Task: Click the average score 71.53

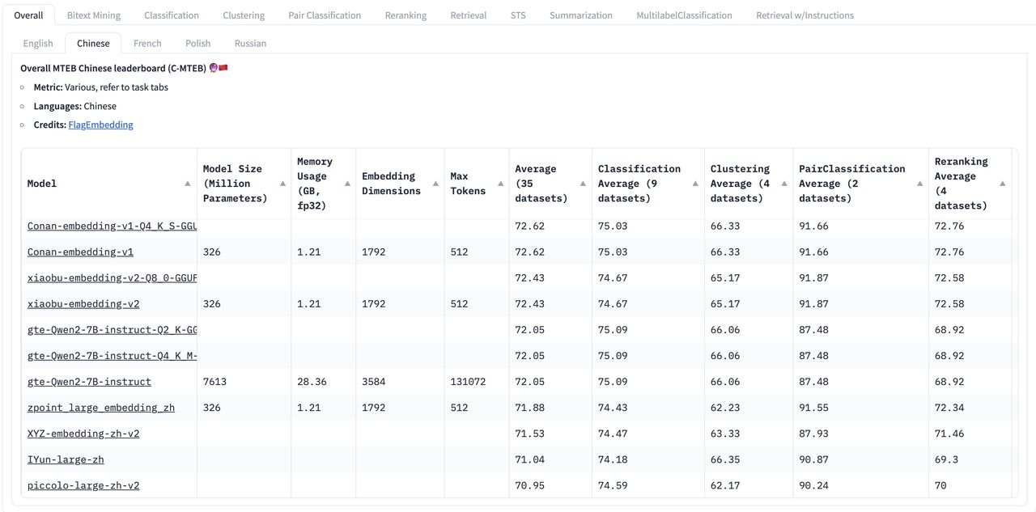Action: 530,433
